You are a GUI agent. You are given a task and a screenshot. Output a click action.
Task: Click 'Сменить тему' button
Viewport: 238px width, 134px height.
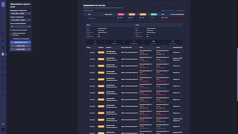point(21,46)
